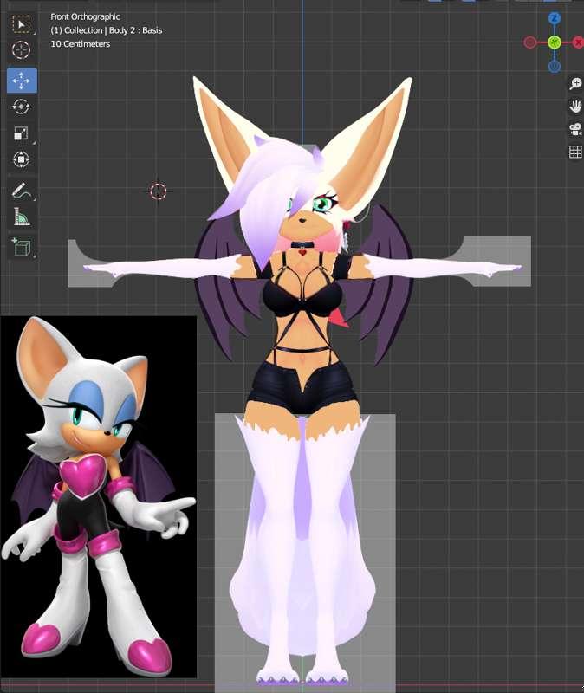Activate the 3D Cursor tool
The width and height of the screenshot is (584, 693).
pos(21,49)
